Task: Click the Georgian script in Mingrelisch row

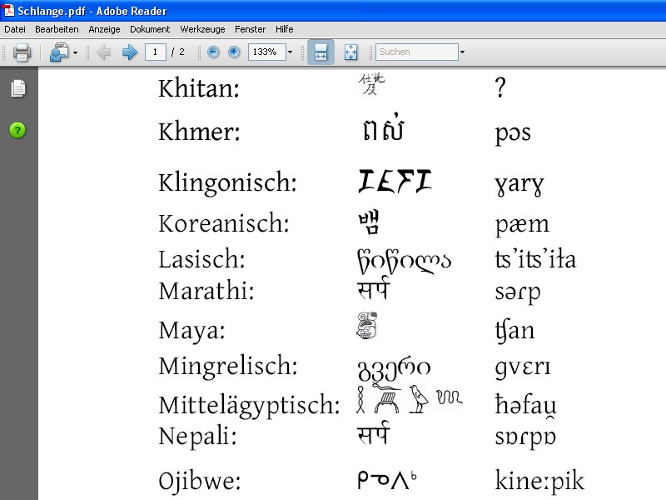Action: (x=394, y=368)
